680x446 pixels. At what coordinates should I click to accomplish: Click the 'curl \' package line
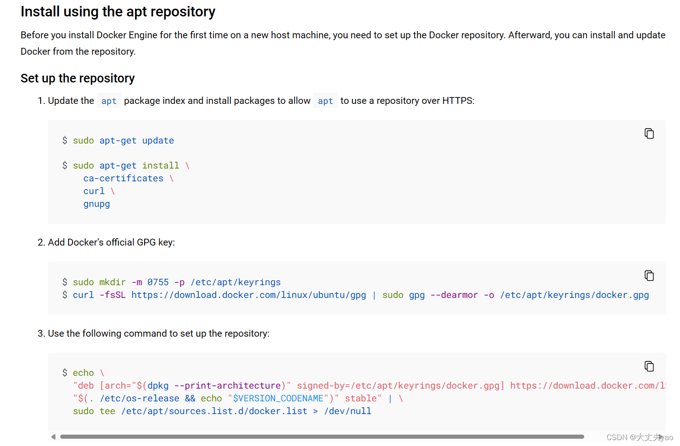pos(99,191)
